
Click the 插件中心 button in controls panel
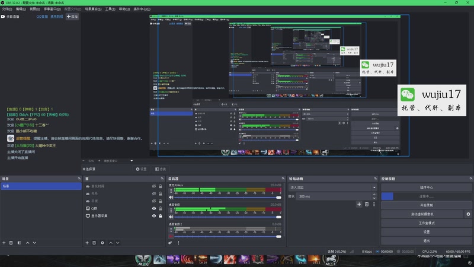point(426,187)
